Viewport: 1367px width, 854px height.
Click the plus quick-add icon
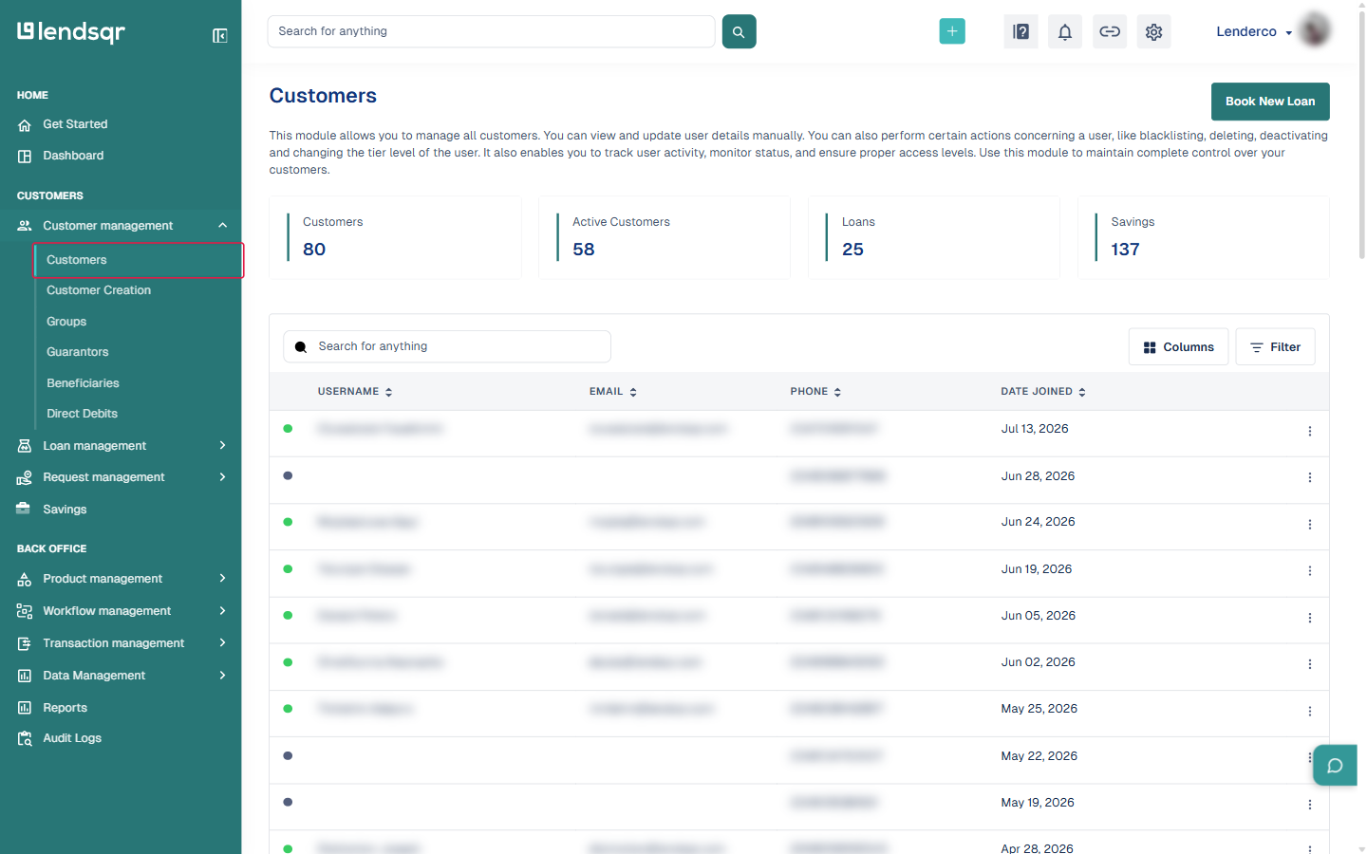coord(952,31)
